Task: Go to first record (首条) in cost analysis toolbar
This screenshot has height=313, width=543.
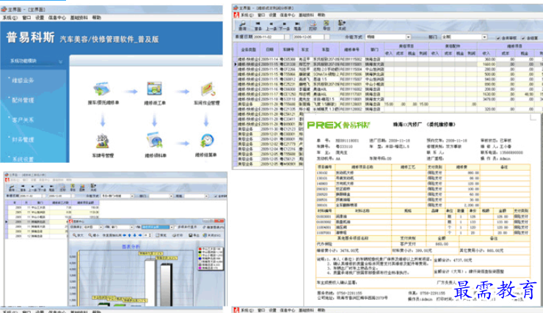Action: click(258, 26)
